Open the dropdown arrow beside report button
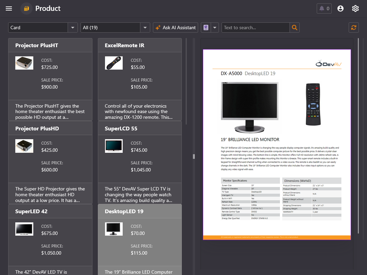Image resolution: width=367 pixels, height=275 pixels. (215, 27)
